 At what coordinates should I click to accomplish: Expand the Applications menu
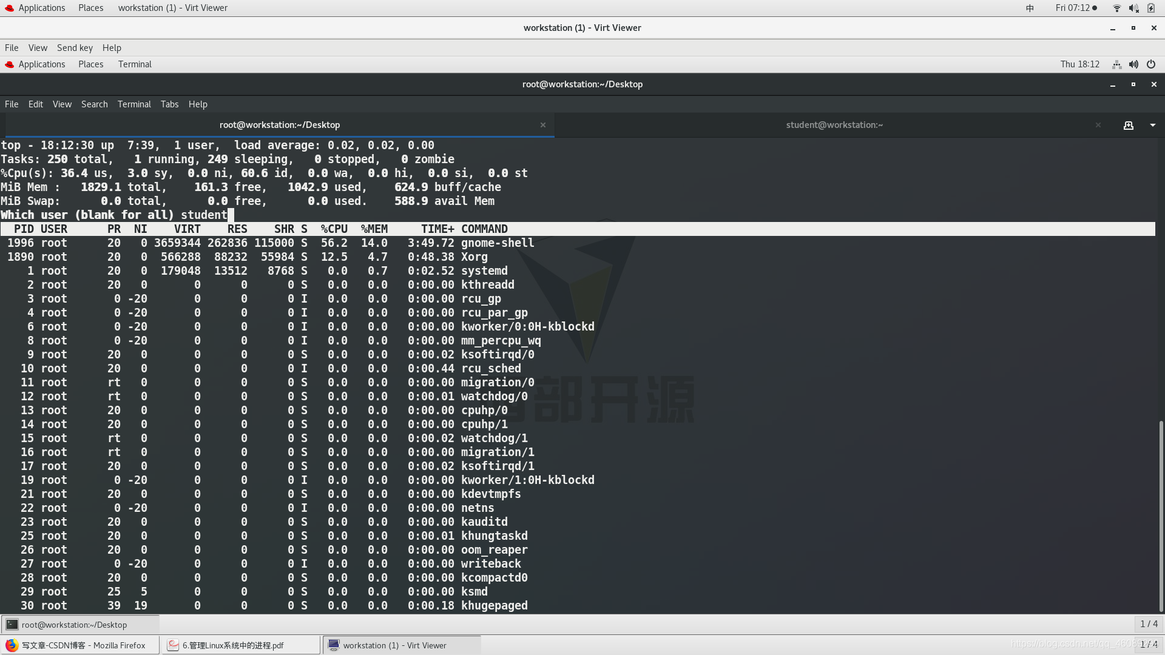point(41,7)
